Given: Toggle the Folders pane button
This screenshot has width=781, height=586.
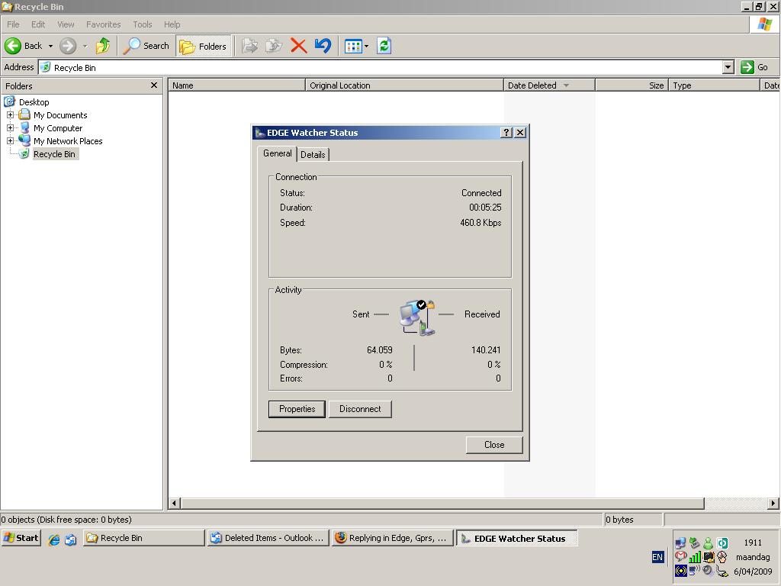Looking at the screenshot, I should (x=203, y=46).
